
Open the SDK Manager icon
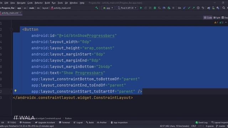218,8
